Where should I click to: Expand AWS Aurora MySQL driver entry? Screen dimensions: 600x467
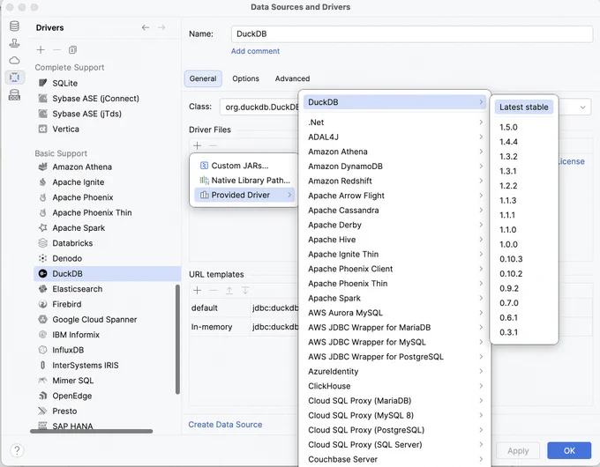[x=394, y=313]
